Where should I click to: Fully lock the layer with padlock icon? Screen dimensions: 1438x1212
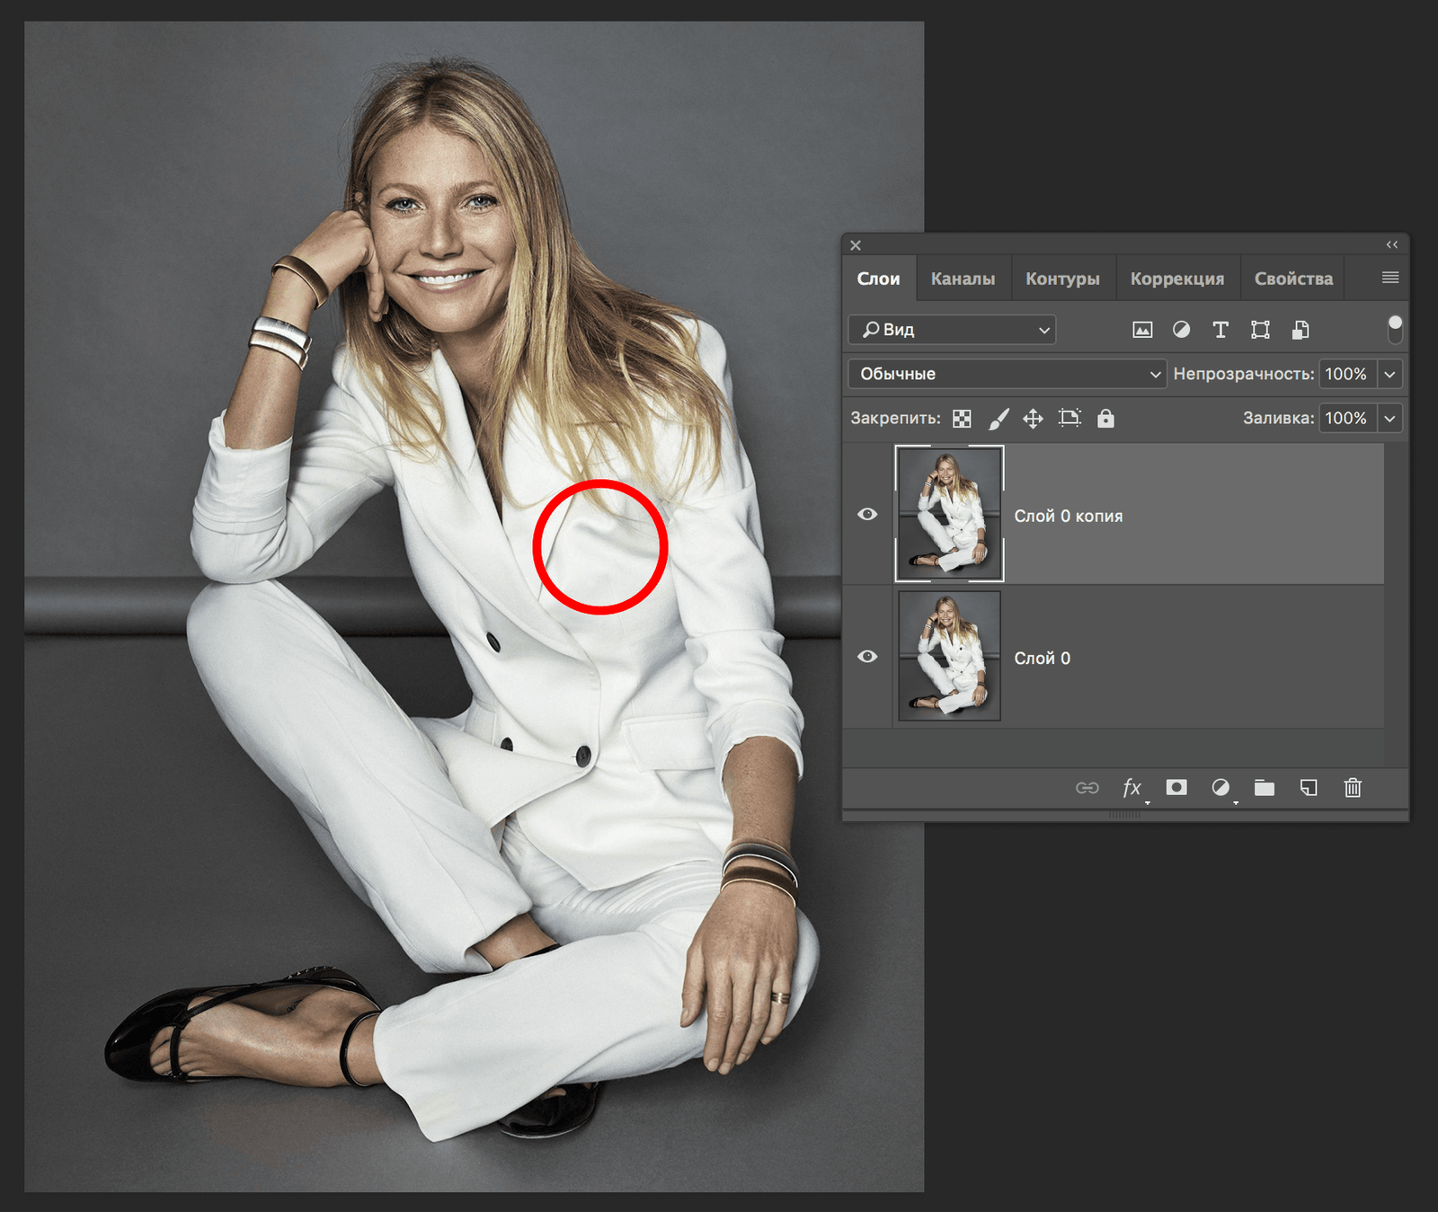(1105, 419)
